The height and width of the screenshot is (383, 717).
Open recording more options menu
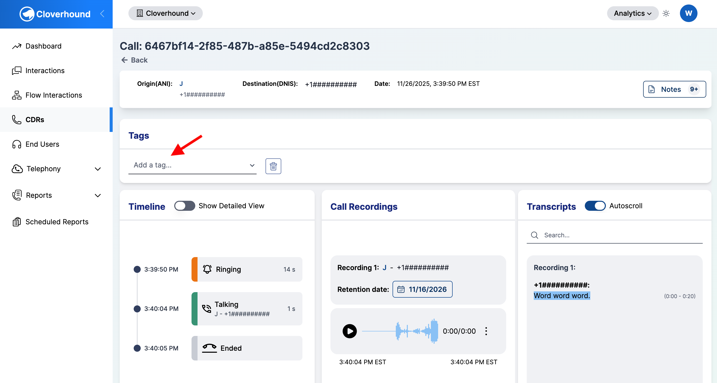point(486,331)
